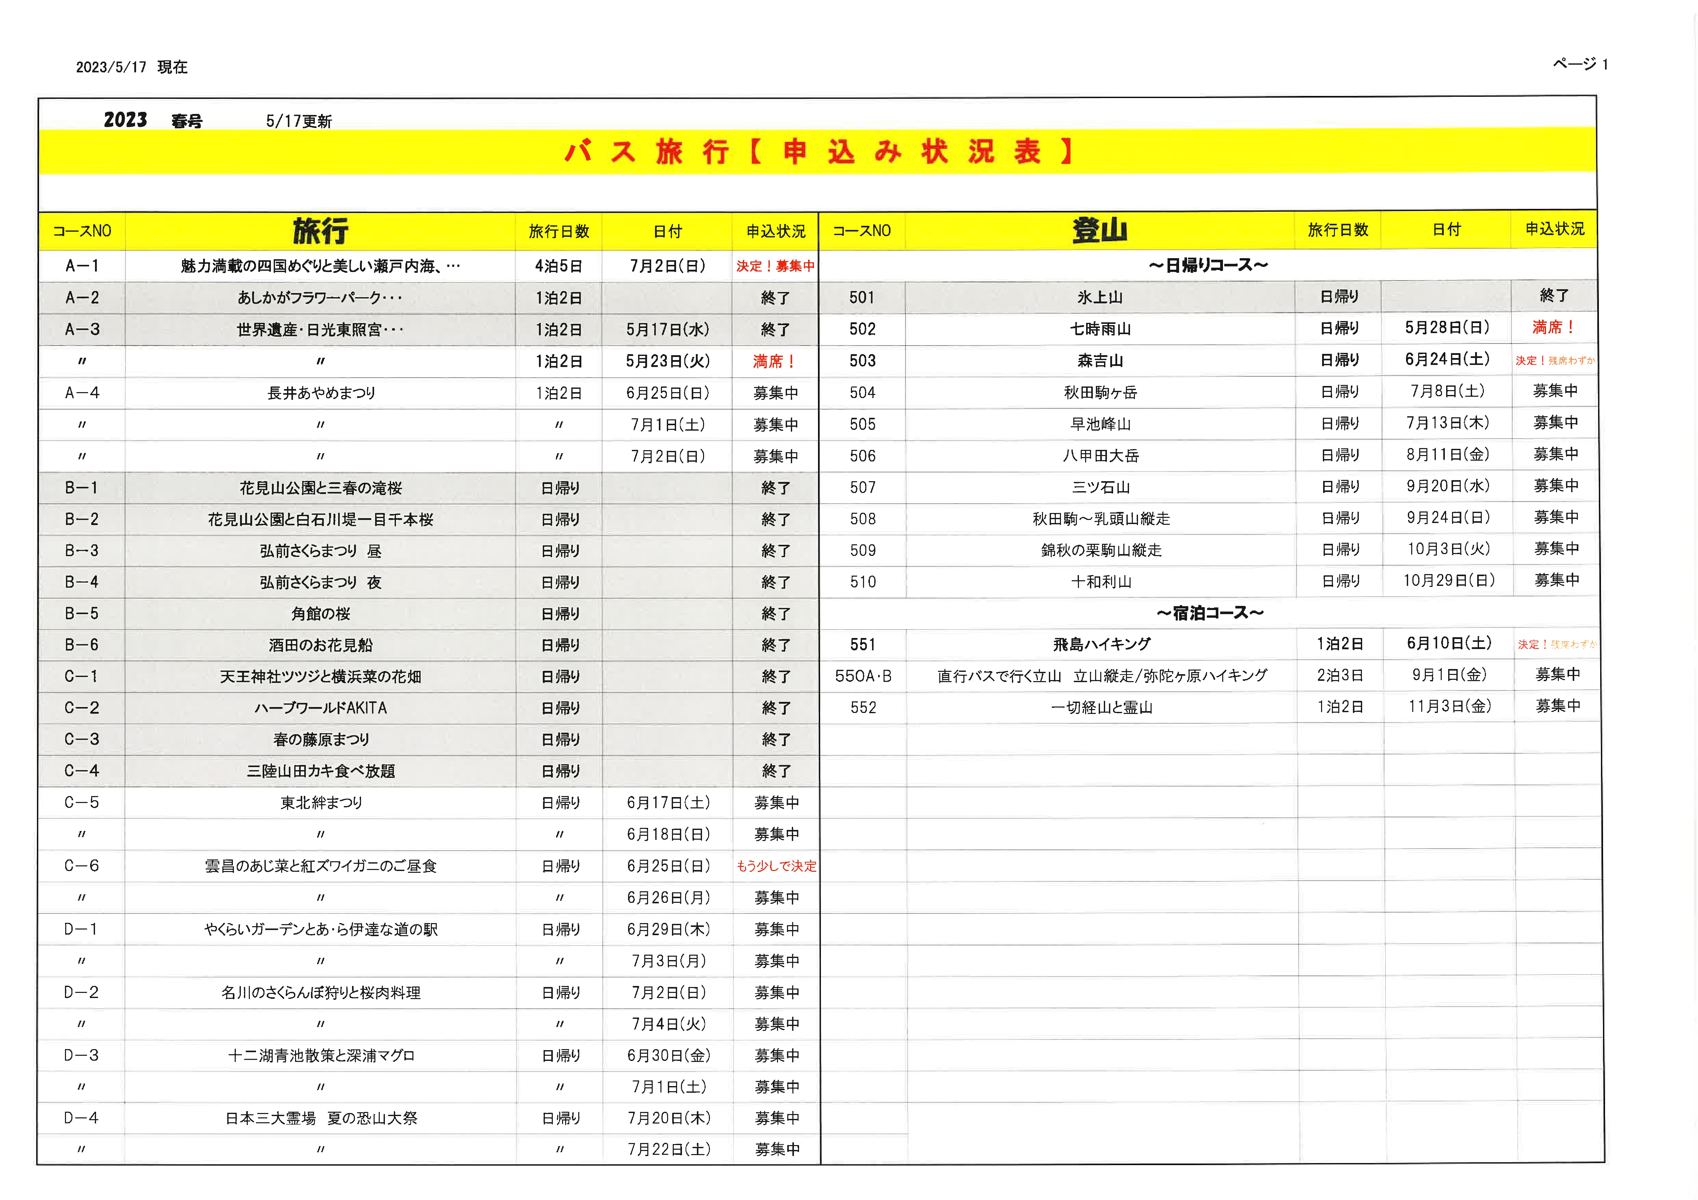Click the 5/17更新 update note
This screenshot has height=1200, width=1698.
(299, 121)
